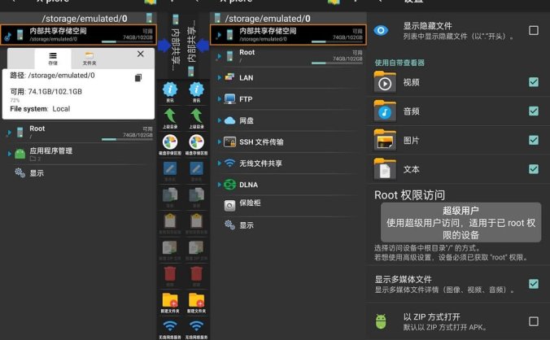
Task: Go up a directory with the right column's green arrow
Action: 196,116
